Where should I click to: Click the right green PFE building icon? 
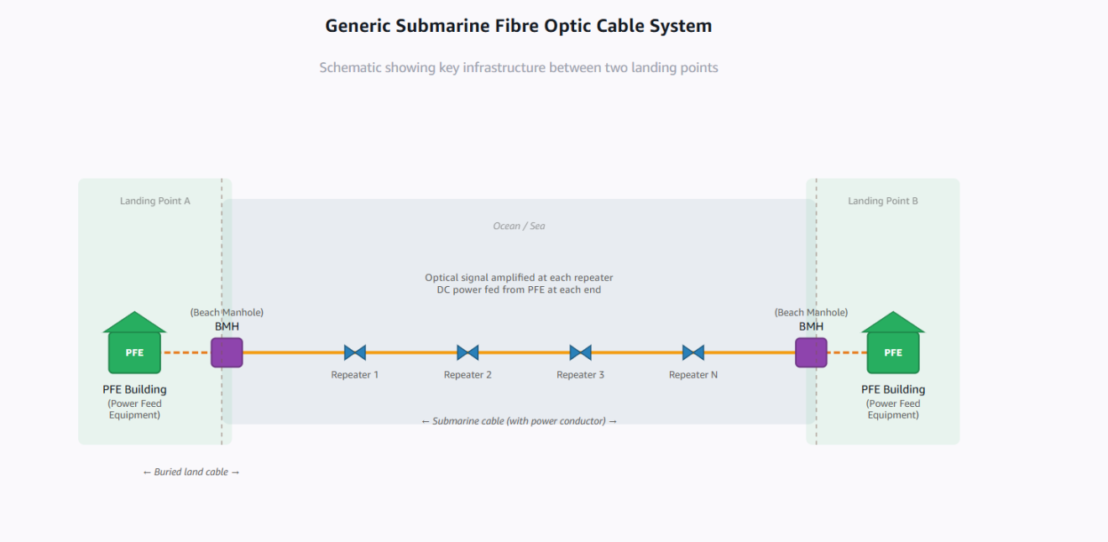tap(893, 343)
